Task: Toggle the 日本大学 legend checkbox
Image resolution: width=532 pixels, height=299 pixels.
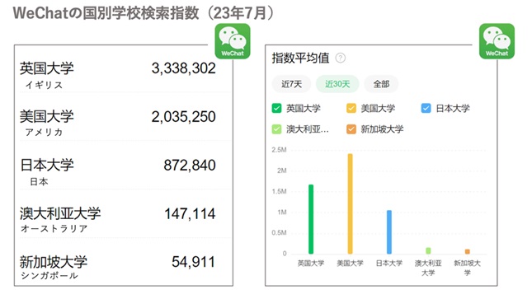Action: [426, 109]
